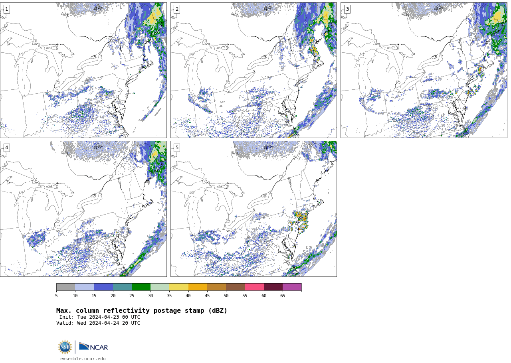
Task: Open ensemble member 4 reflectivity map
Action: 83,209
